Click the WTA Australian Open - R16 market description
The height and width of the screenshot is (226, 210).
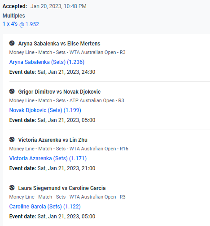coord(69,149)
